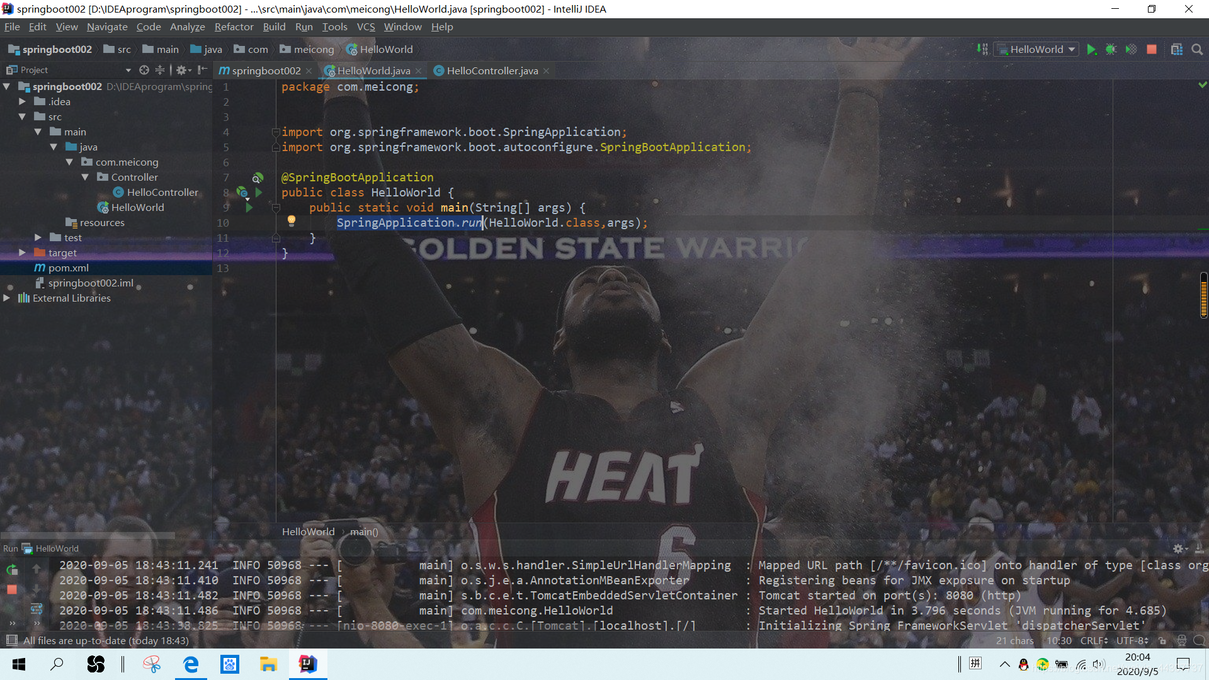This screenshot has height=680, width=1209.
Task: Click the yellow intention lightbulb
Action: point(292,221)
